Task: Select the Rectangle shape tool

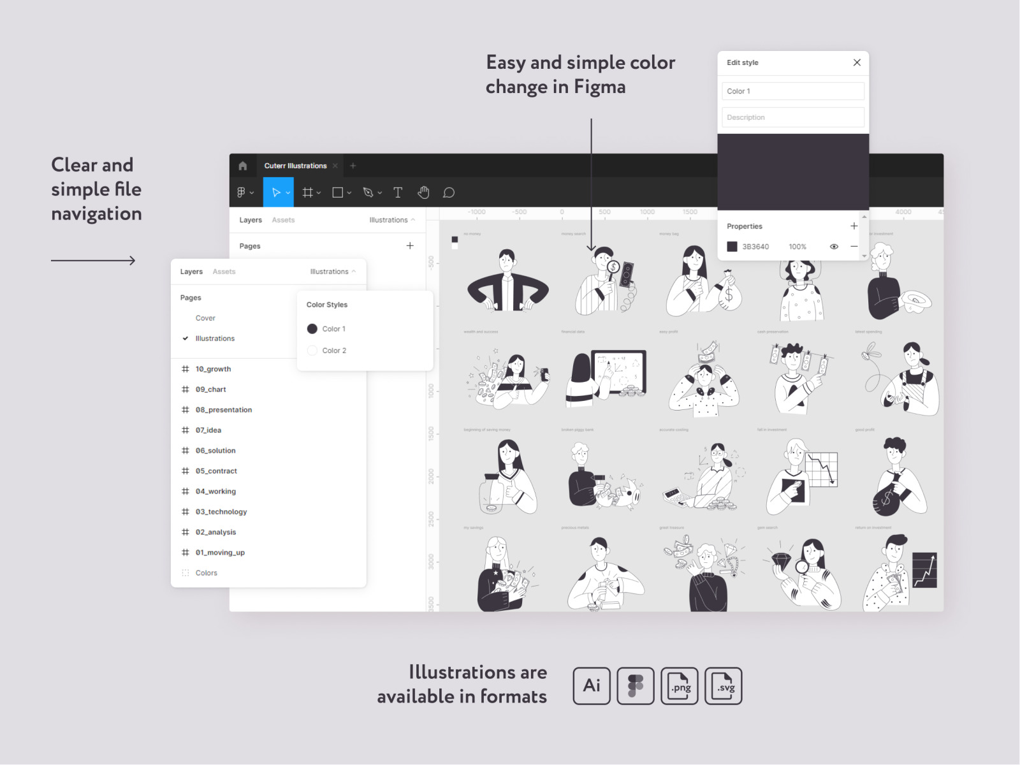Action: (x=338, y=193)
